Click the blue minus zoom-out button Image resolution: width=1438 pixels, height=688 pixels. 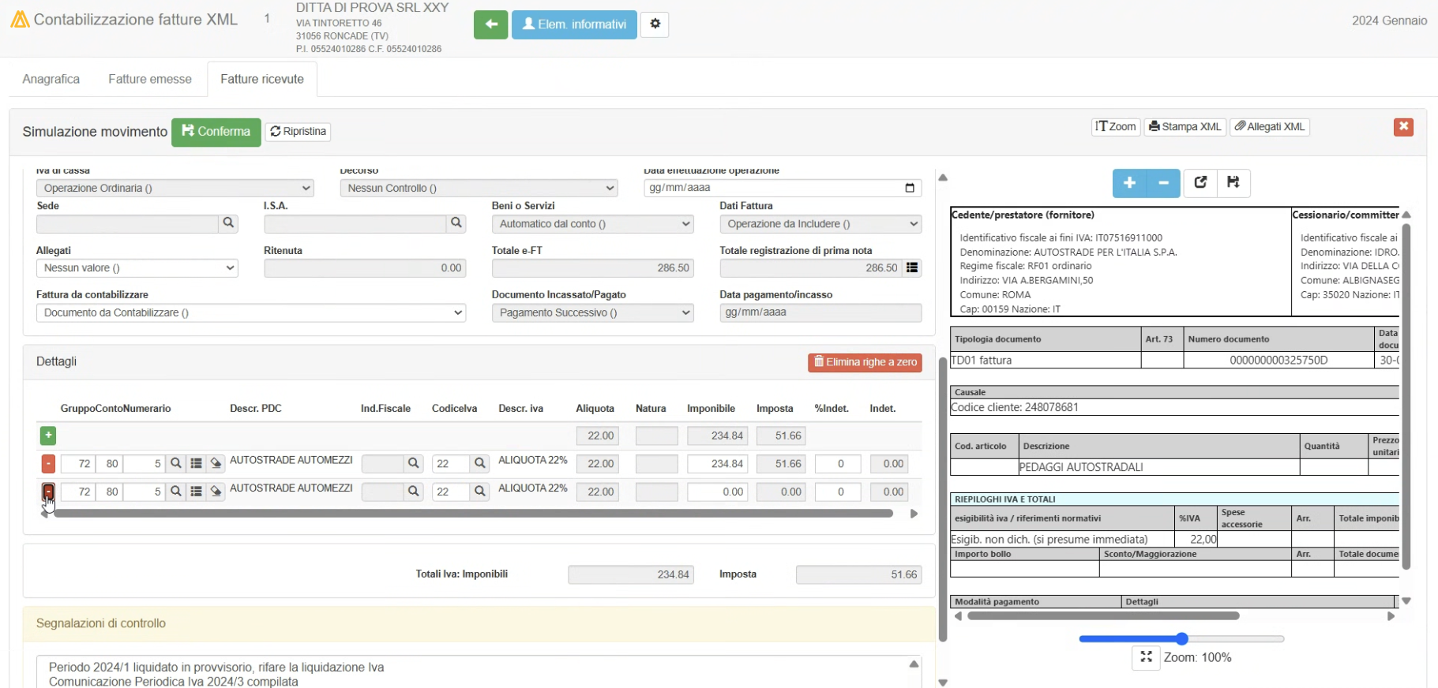pos(1163,183)
